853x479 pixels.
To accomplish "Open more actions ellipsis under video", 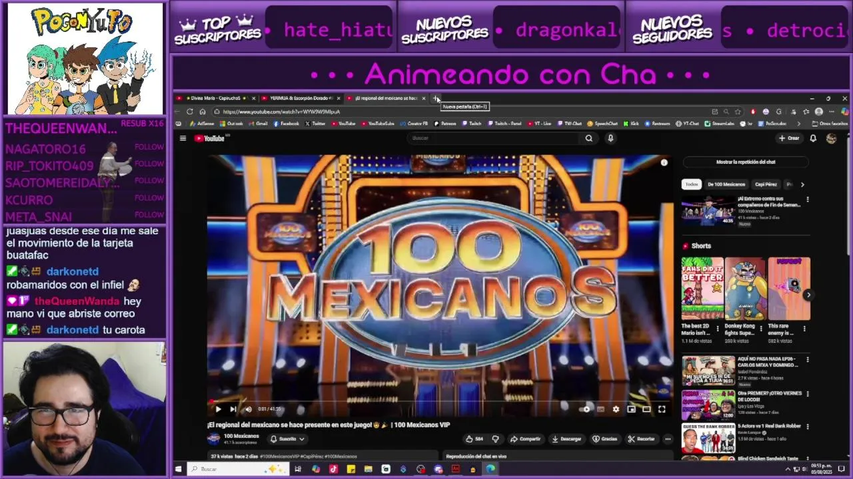I will 667,439.
